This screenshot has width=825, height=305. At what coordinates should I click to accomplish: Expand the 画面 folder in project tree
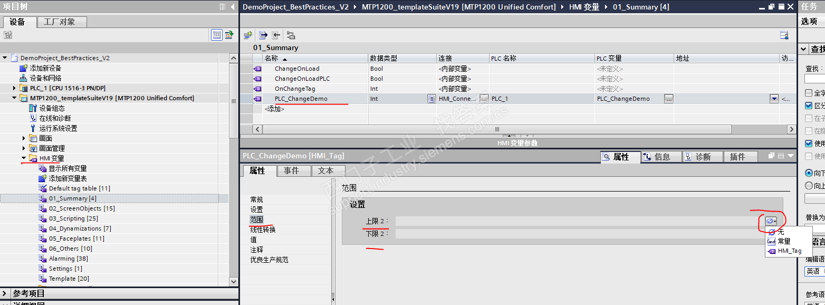pos(24,138)
